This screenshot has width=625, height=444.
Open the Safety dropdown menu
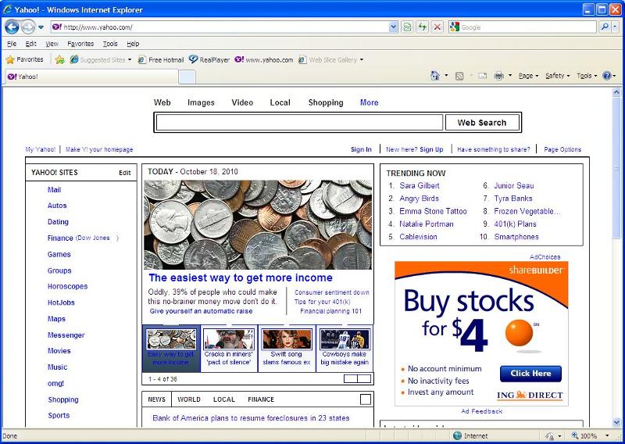(557, 76)
